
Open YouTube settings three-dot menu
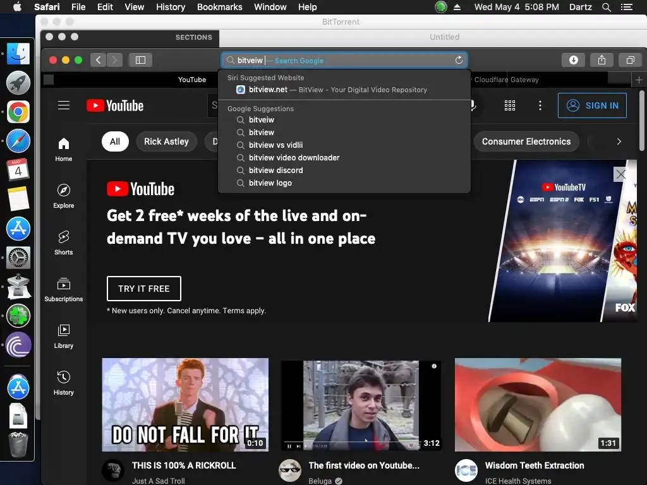tap(540, 105)
